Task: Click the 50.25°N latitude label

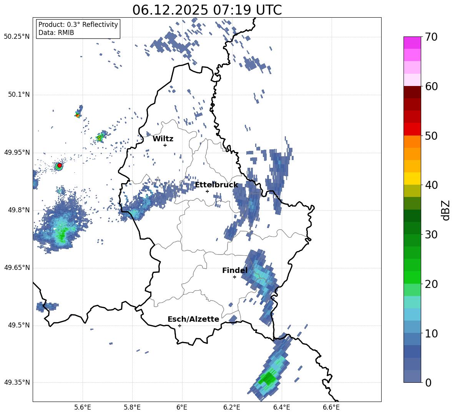Action: [17, 37]
